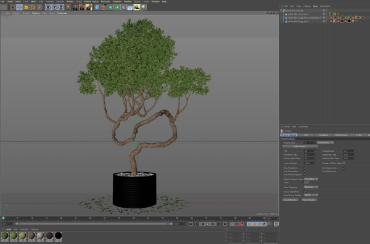Open the View Clipping dropdown
370x244 pixels.
(311, 187)
